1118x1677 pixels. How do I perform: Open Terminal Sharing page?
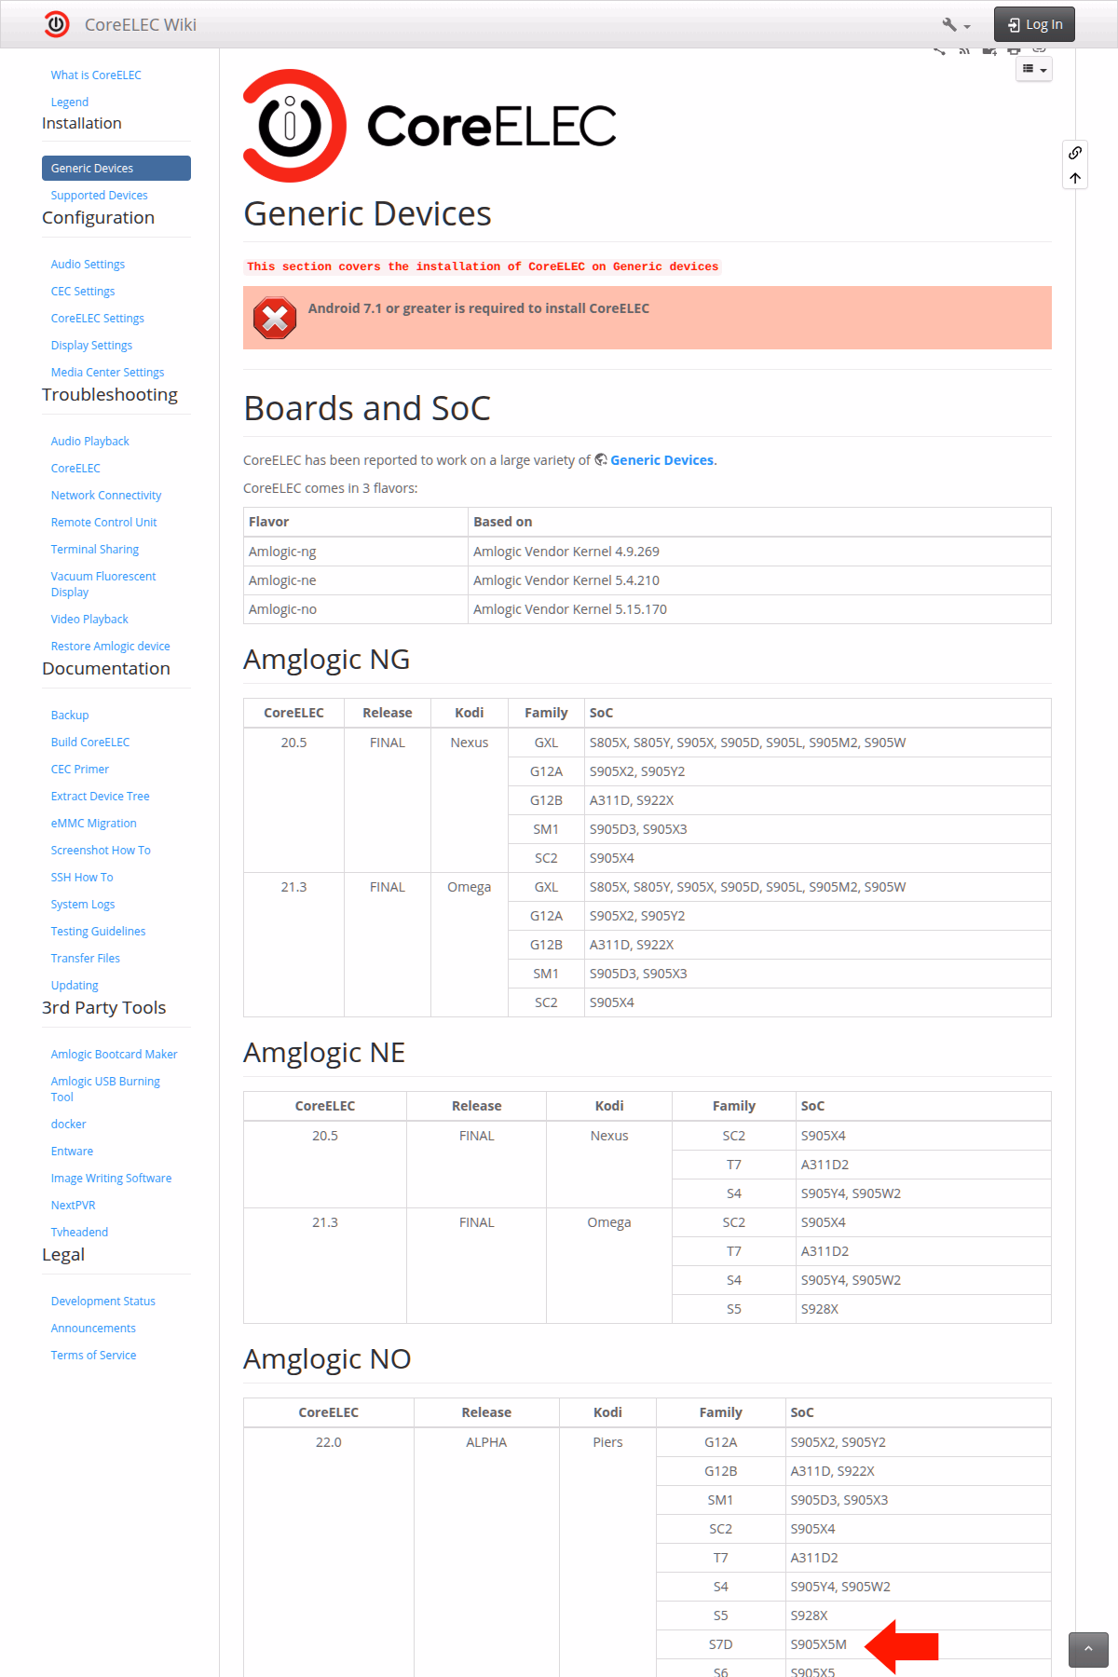pyautogui.click(x=95, y=550)
